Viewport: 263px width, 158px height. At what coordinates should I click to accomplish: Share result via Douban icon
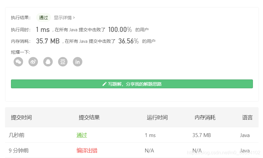pos(63,62)
